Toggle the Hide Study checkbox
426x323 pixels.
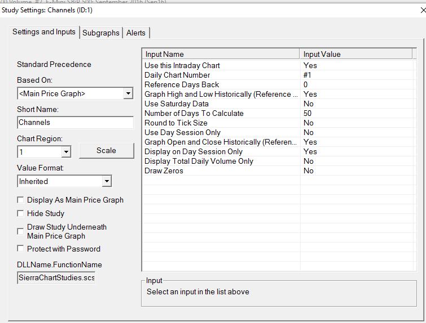pos(21,213)
